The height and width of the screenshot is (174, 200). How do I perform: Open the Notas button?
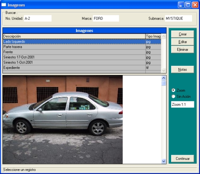click(x=182, y=69)
